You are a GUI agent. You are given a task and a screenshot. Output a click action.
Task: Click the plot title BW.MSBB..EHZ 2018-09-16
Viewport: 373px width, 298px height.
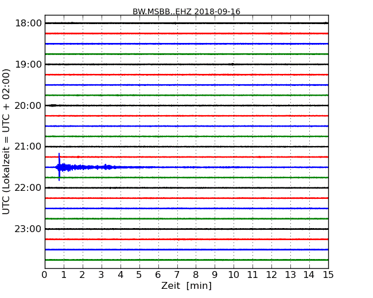[x=187, y=11]
